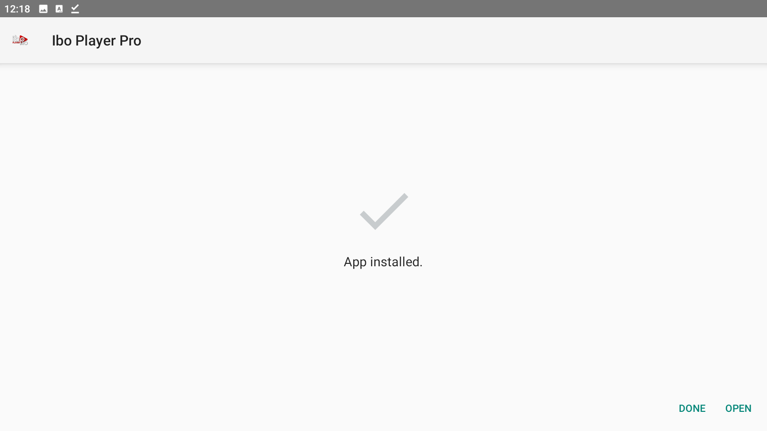767x431 pixels.
Task: Click the picture notification icon in status bar
Action: coord(43,9)
